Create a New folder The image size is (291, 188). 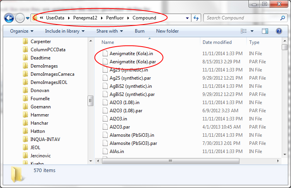click(167, 31)
